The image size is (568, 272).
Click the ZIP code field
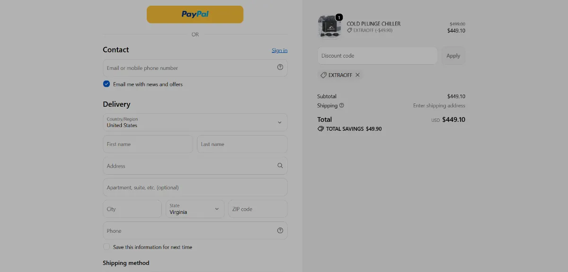[x=257, y=209]
